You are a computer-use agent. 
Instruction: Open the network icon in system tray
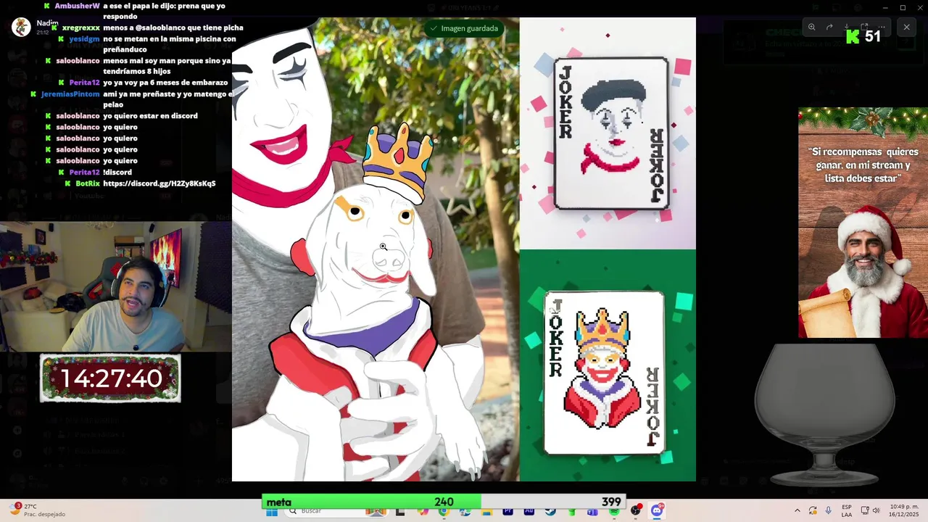click(864, 511)
